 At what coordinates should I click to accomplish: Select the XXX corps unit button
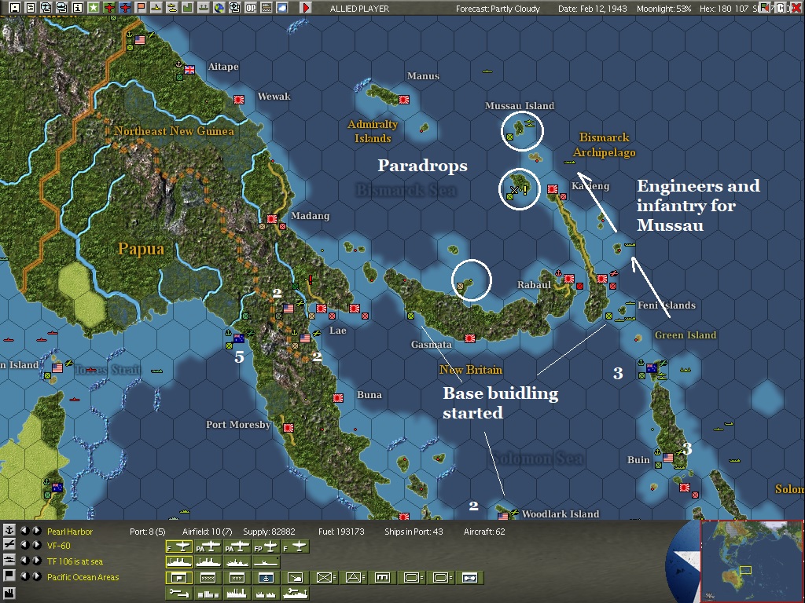[x=237, y=578]
